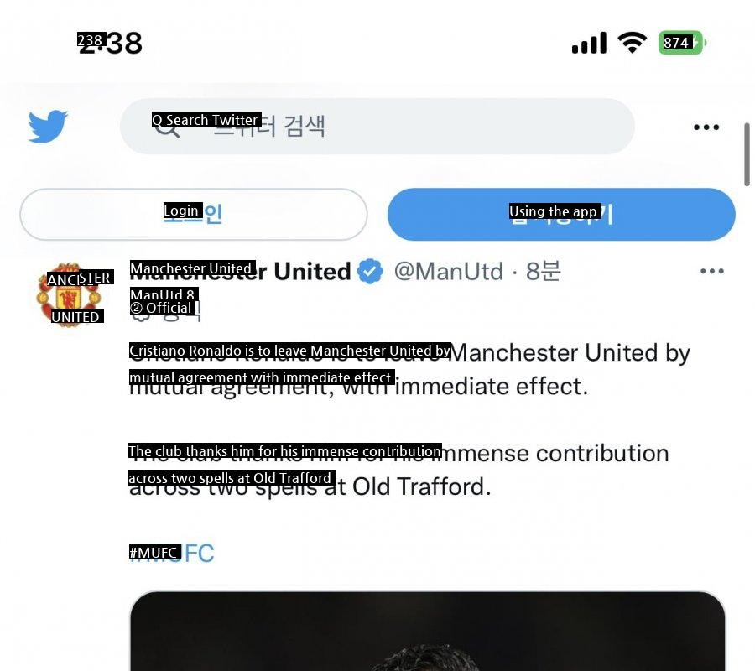755x671 pixels.
Task: Click the magnifier icon in search bar
Action: pos(167,127)
